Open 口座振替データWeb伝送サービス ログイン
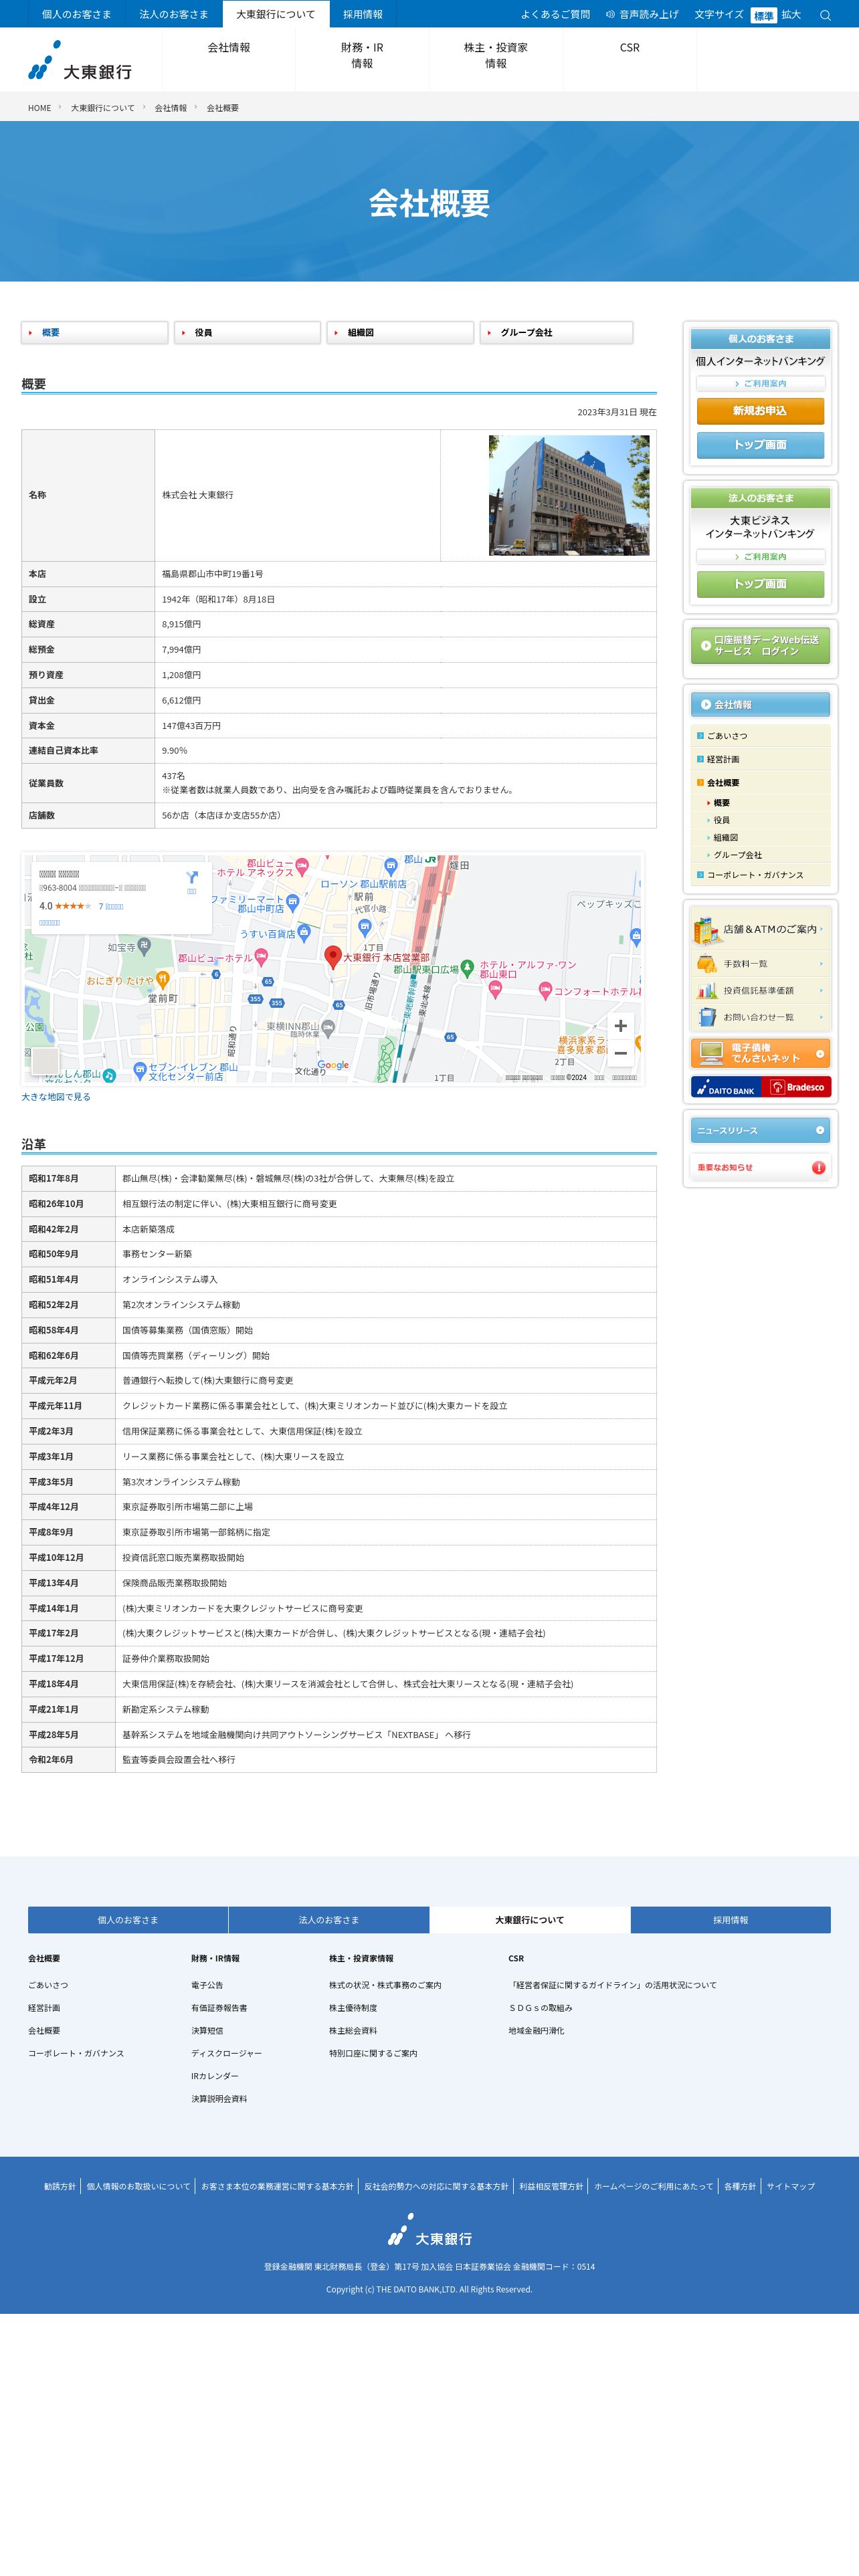 pos(760,646)
